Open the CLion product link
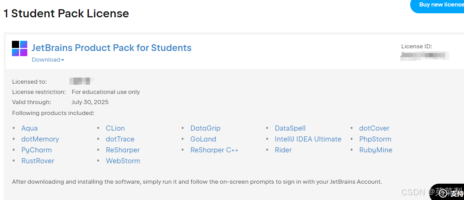 [x=115, y=128]
